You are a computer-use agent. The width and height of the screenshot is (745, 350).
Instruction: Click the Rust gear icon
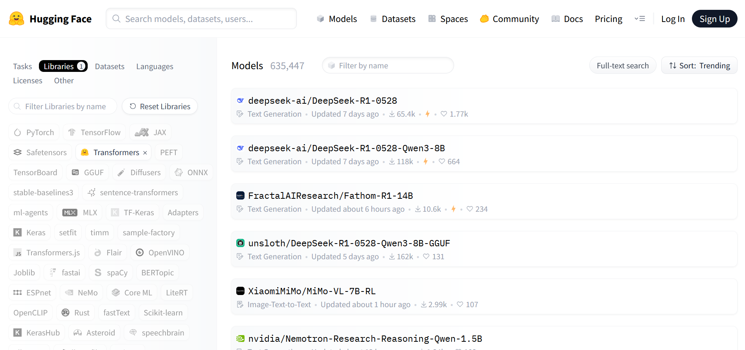point(66,313)
